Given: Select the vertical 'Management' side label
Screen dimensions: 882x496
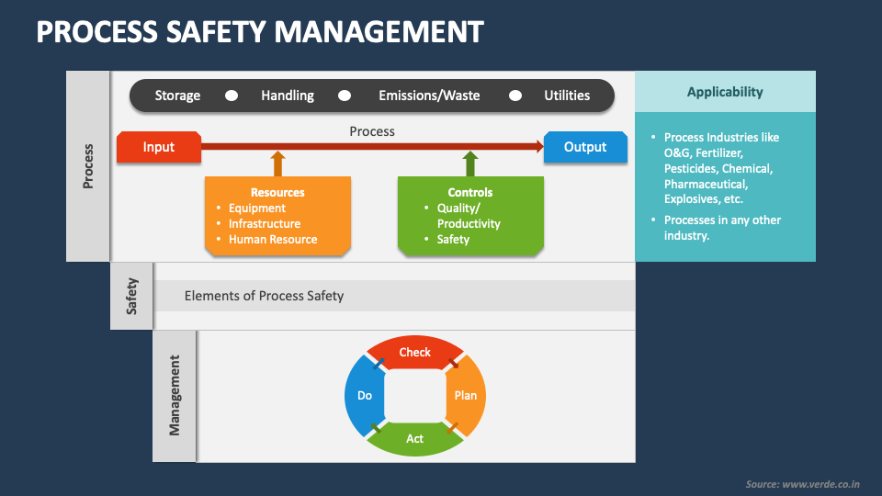Looking at the screenshot, I should pyautogui.click(x=175, y=396).
